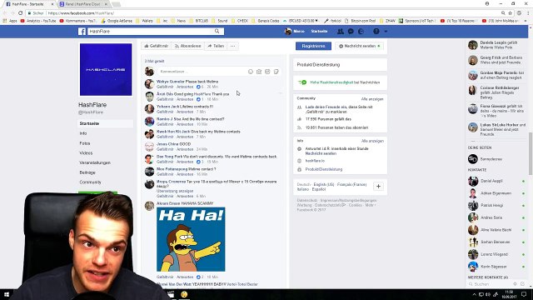The height and width of the screenshot is (300, 533).
Task: Subscribe using the Abonnieren button
Action: pos(188,46)
